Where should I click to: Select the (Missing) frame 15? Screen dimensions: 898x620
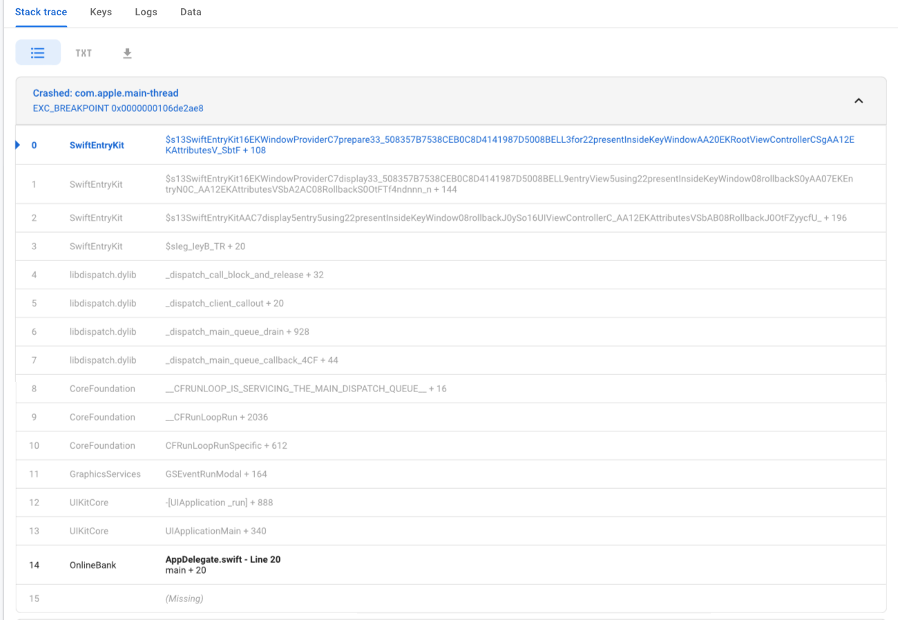click(x=184, y=599)
